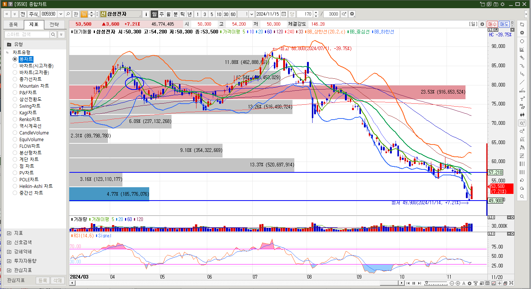Expand the smart search options chevron

pyautogui.click(x=61, y=34)
